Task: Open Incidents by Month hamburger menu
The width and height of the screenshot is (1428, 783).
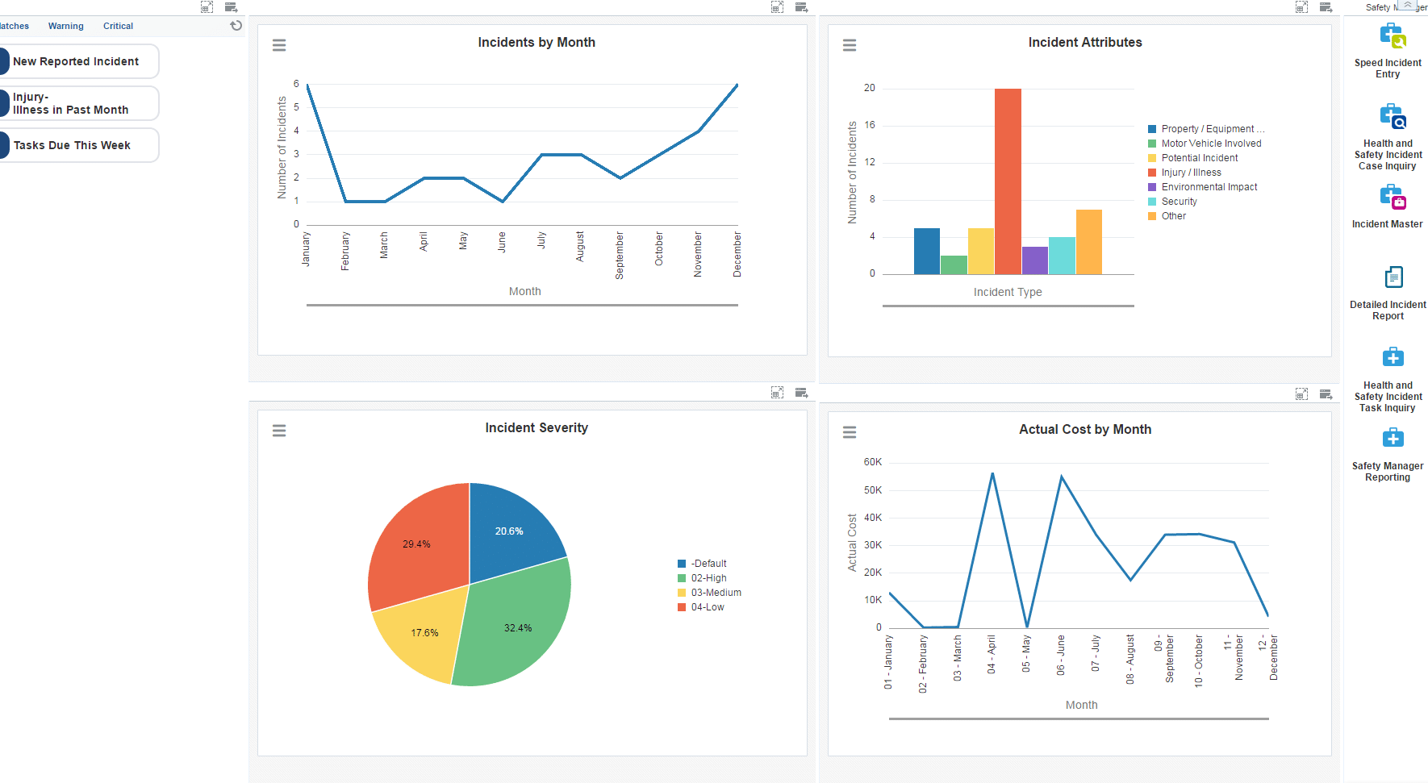Action: (279, 45)
